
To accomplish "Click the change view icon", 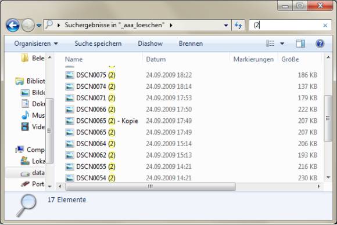I will point(270,43).
